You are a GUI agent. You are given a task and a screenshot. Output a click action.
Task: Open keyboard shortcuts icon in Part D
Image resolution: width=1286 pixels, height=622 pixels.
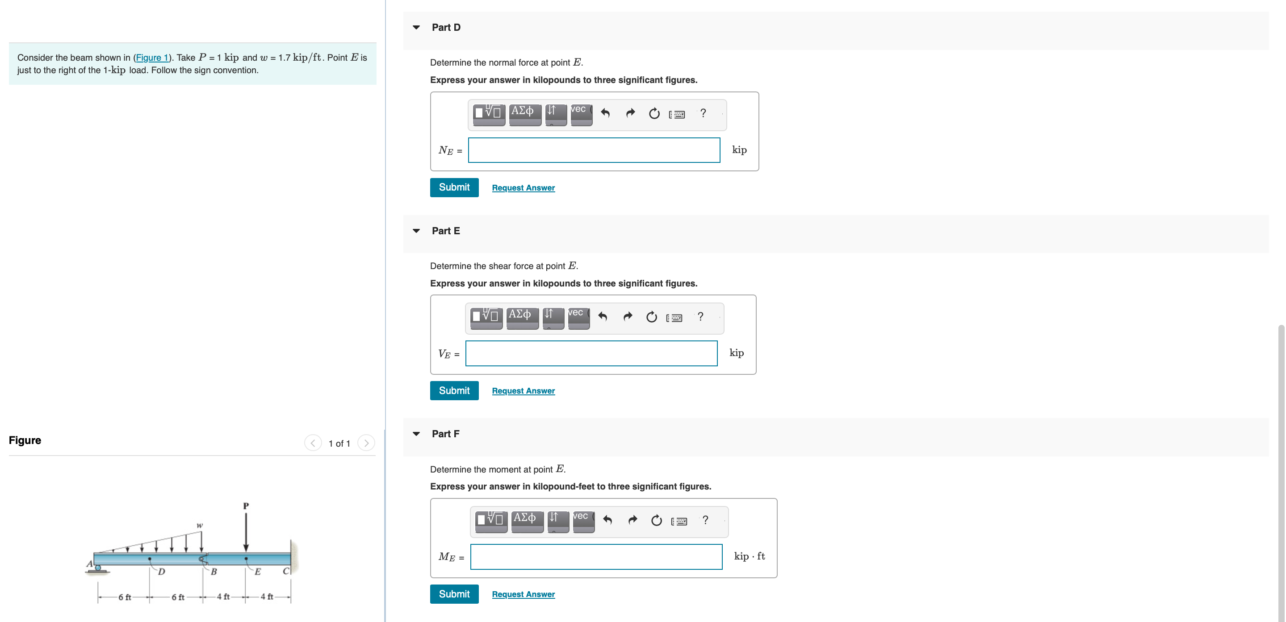point(676,114)
